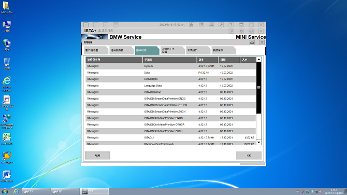The height and width of the screenshot is (195, 347).
Task: Select 'ISTA DB XmlValuePrimitive OTHER' row
Action: pos(170,124)
